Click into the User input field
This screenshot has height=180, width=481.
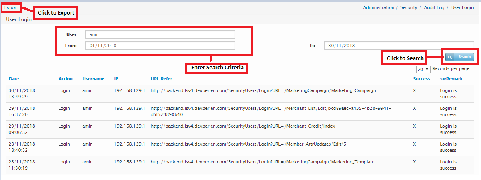tap(160, 34)
